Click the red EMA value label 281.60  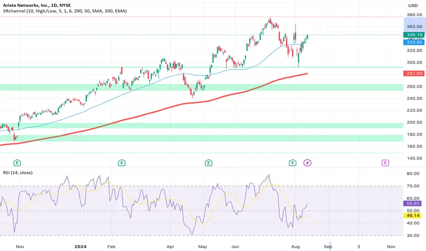tap(414, 73)
